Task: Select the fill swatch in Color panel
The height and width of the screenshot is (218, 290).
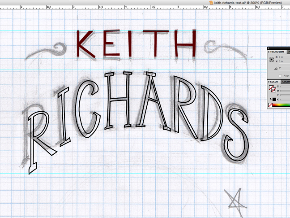Action: pos(271,87)
